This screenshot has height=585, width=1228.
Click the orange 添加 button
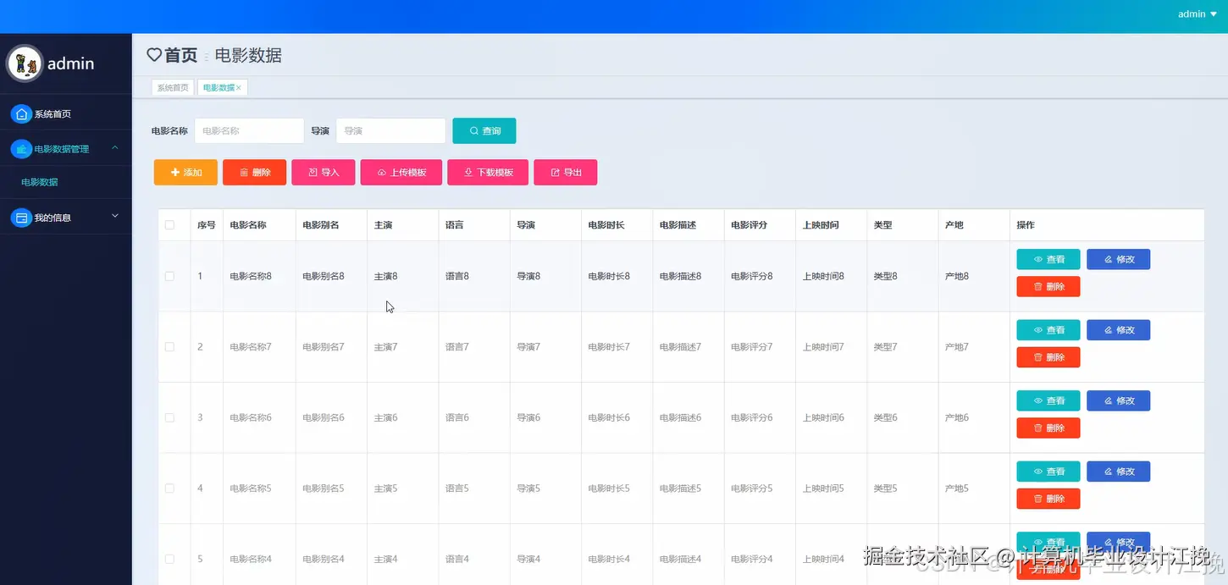(x=185, y=172)
